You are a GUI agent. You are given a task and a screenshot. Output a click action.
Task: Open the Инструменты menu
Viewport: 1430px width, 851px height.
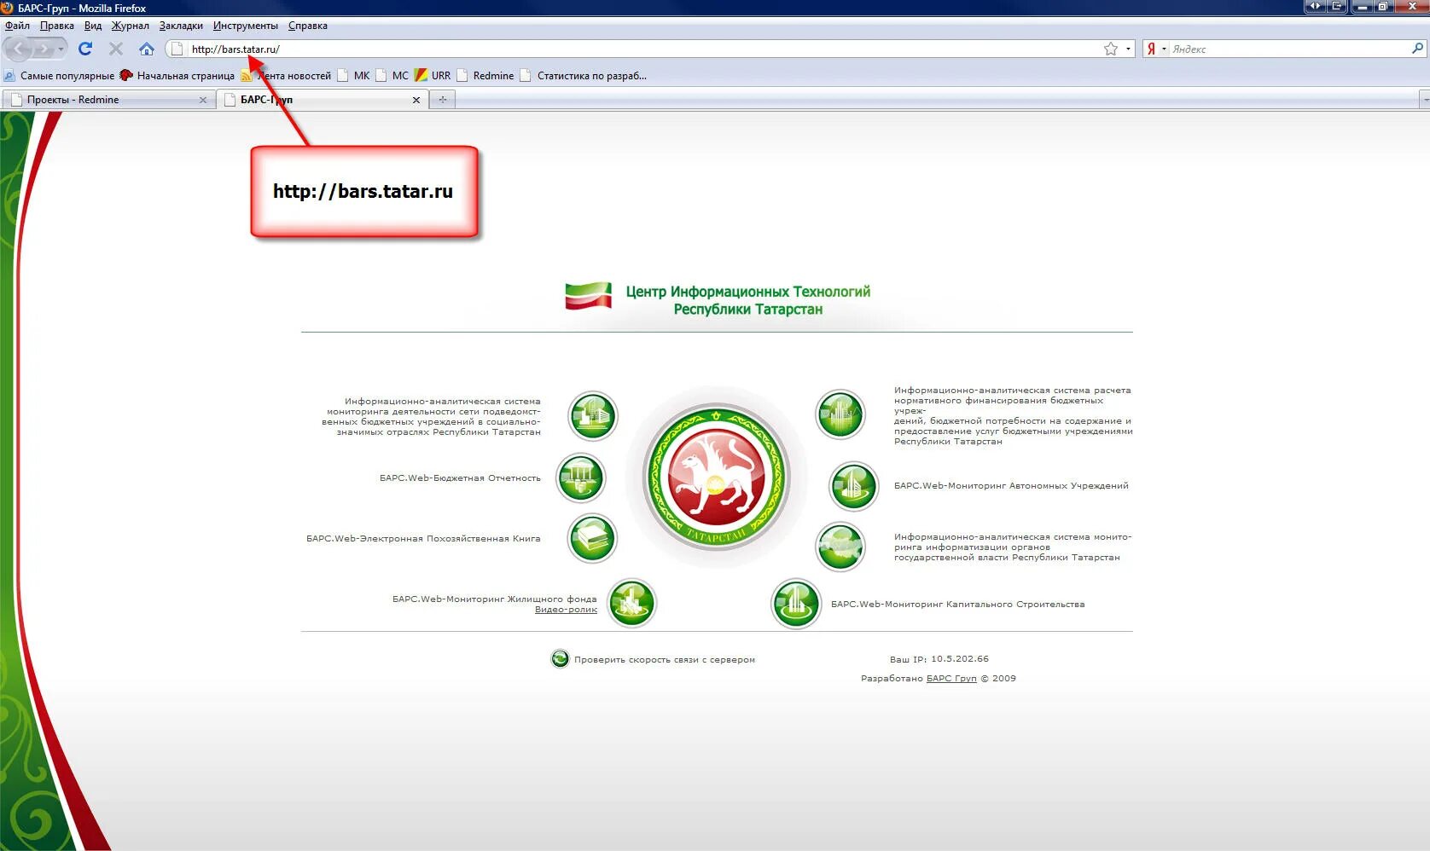245,26
